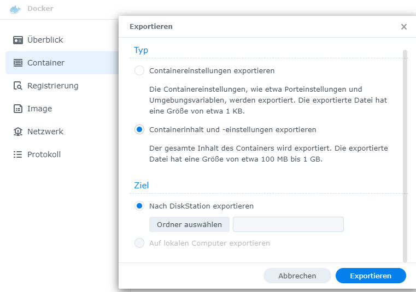The image size is (416, 292).
Task: Click the Registrierung search icon
Action: coord(18,86)
